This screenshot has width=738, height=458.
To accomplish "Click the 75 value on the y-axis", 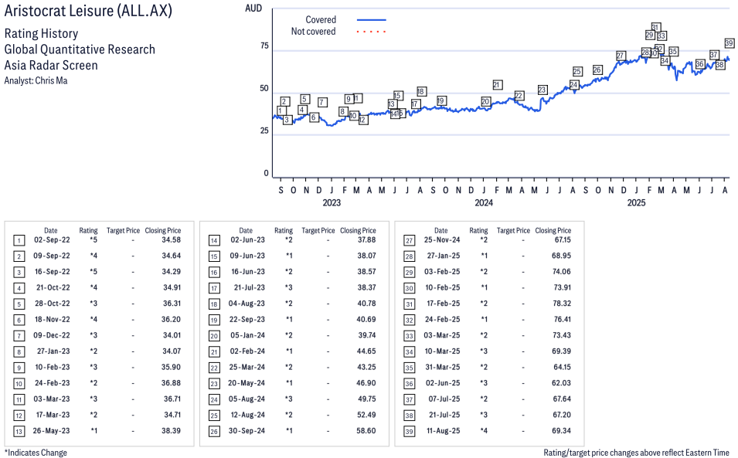I will 264,46.
